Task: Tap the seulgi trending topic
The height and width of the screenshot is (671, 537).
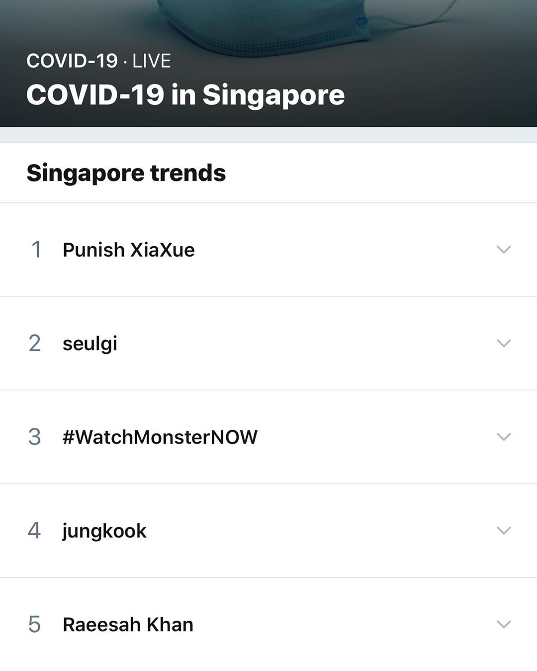Action: 90,343
